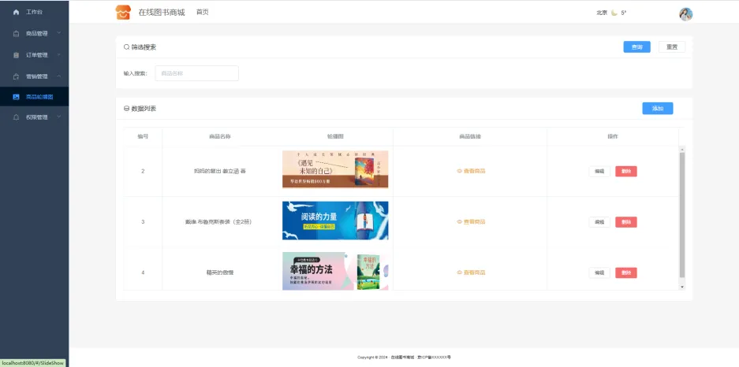Expand the 商品管理 submenu chevron
The height and width of the screenshot is (367, 739).
(x=58, y=34)
